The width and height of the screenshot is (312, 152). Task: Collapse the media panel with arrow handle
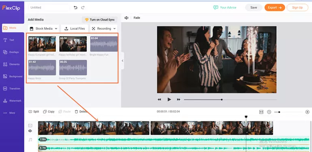[122, 61]
